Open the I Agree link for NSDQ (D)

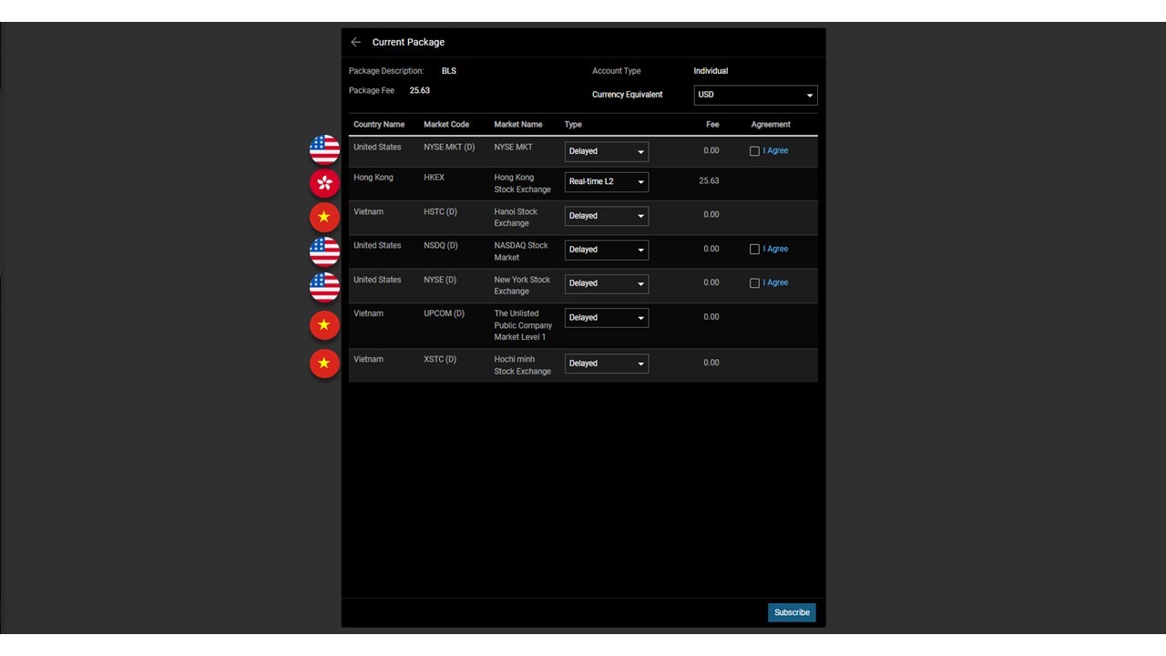(775, 249)
